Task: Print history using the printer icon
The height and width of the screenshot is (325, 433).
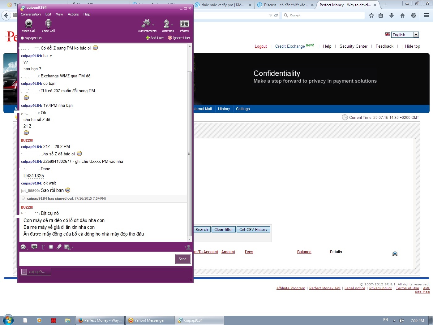Action: click(x=395, y=254)
